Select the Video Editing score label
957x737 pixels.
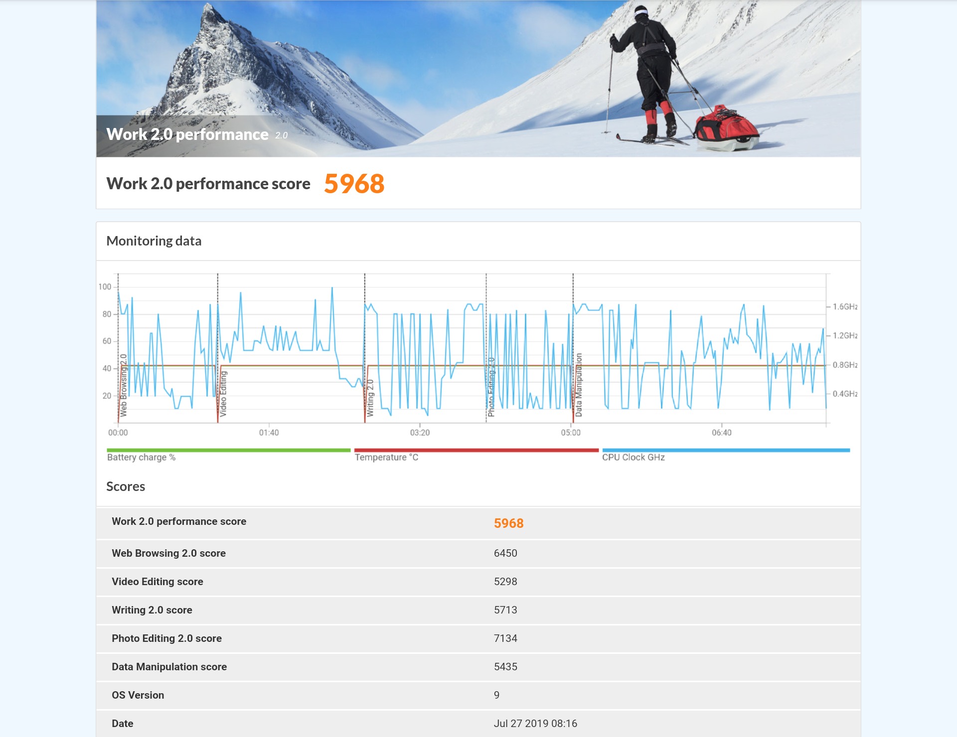158,582
